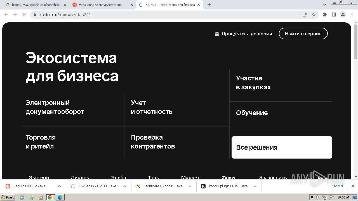The image size is (358, 201).
Task: Open RegOids.001125.exe download
Action: pos(29,186)
